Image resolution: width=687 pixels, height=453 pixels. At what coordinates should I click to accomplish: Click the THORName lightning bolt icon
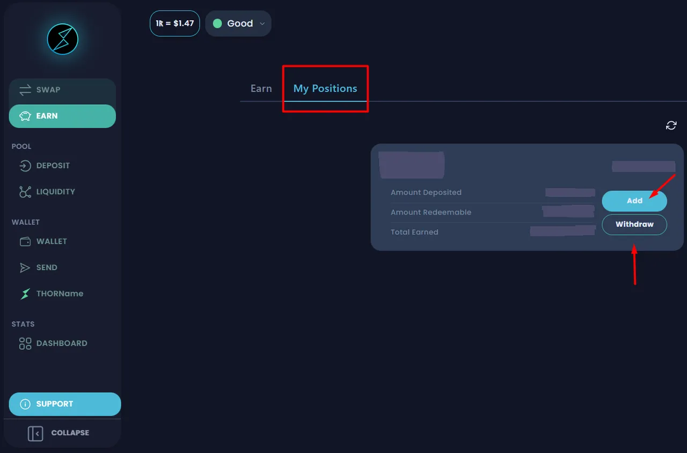coord(25,294)
